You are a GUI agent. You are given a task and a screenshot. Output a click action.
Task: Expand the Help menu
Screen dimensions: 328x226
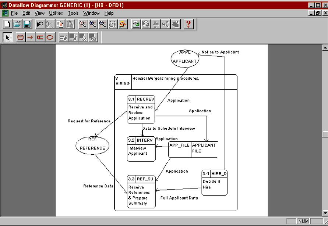[109, 13]
